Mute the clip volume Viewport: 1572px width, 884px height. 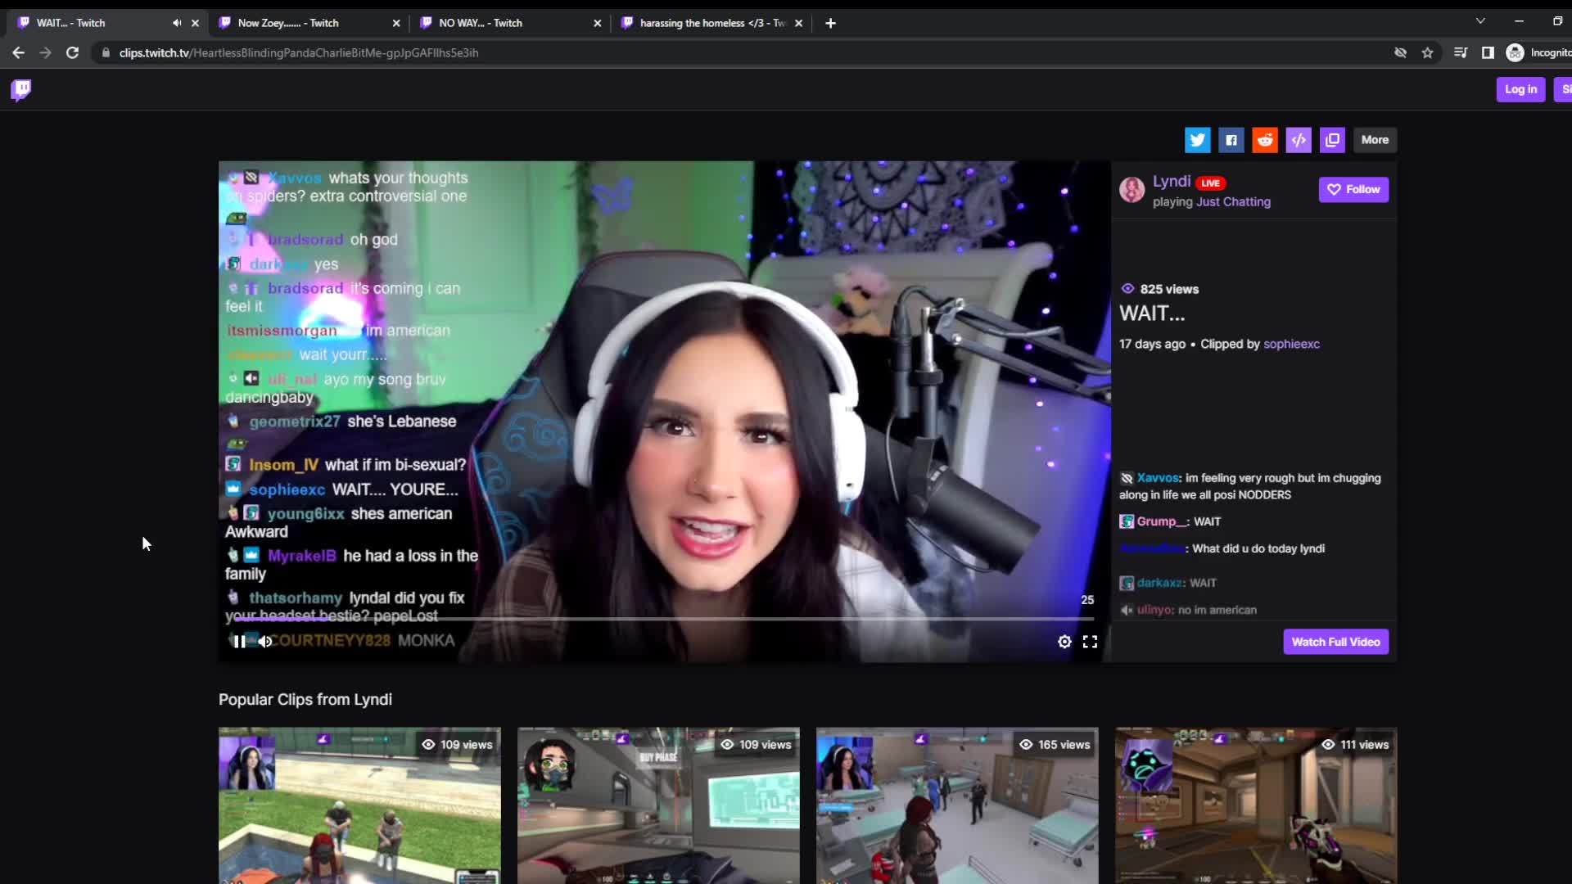(x=264, y=642)
